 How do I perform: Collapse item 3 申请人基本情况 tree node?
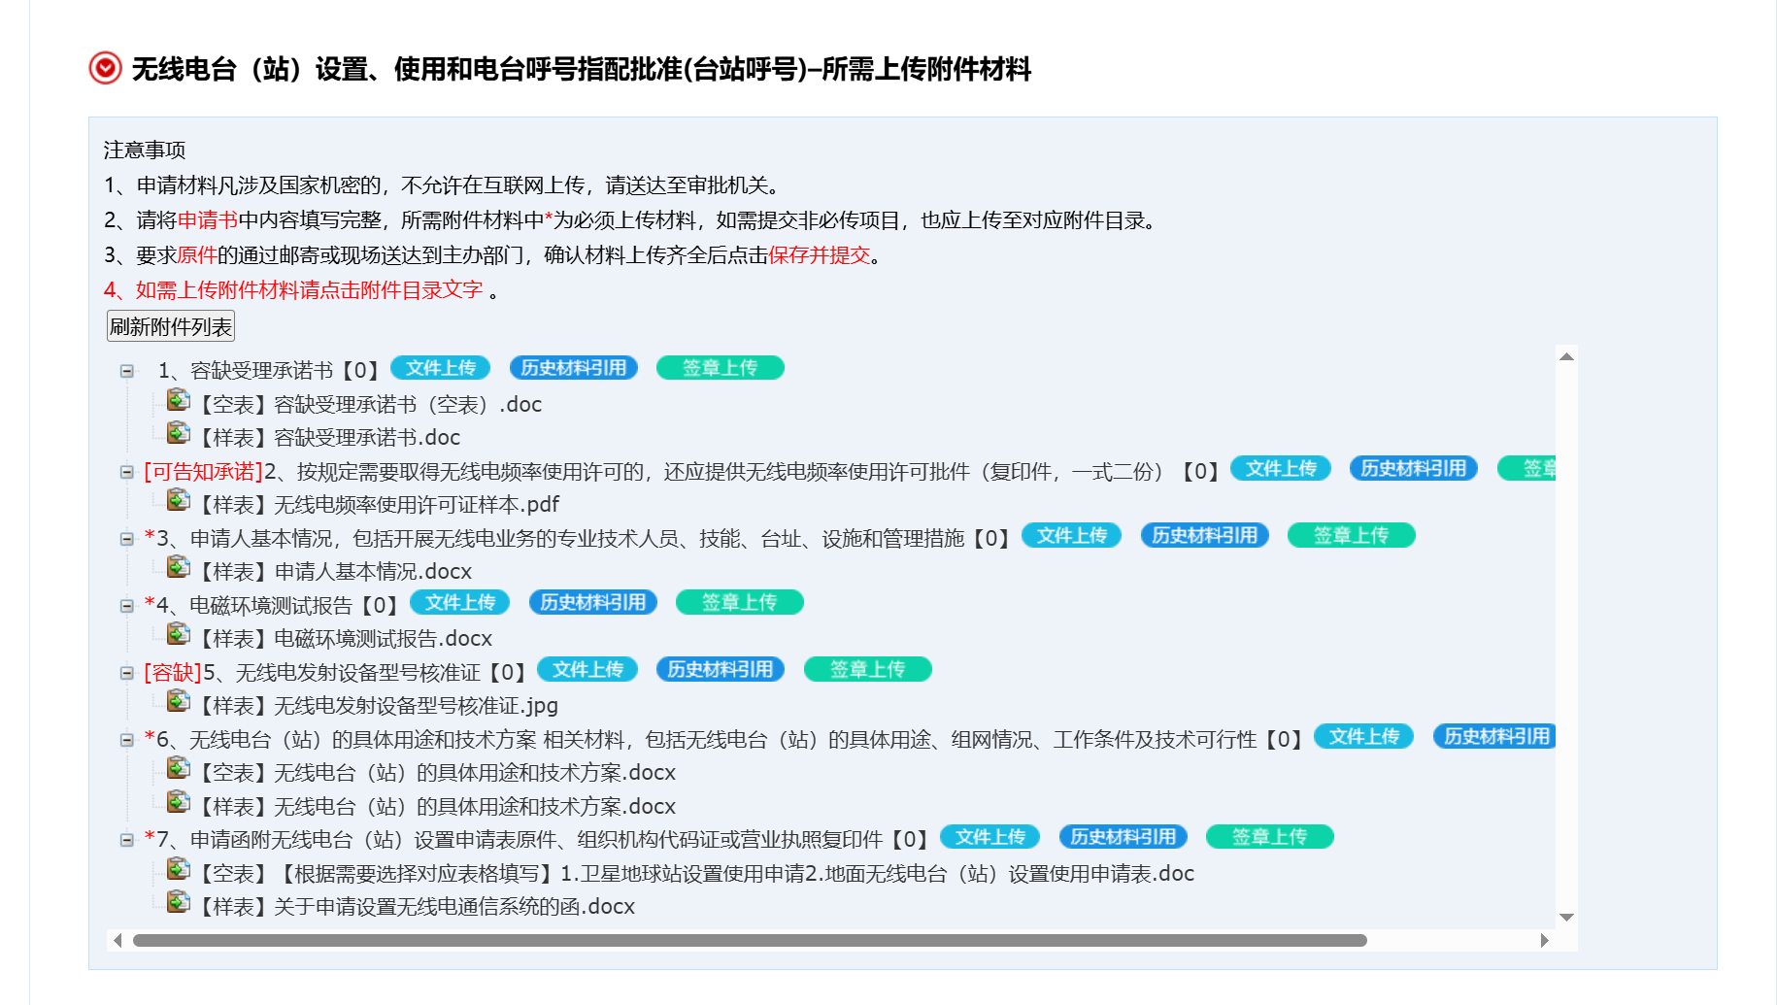(x=126, y=539)
